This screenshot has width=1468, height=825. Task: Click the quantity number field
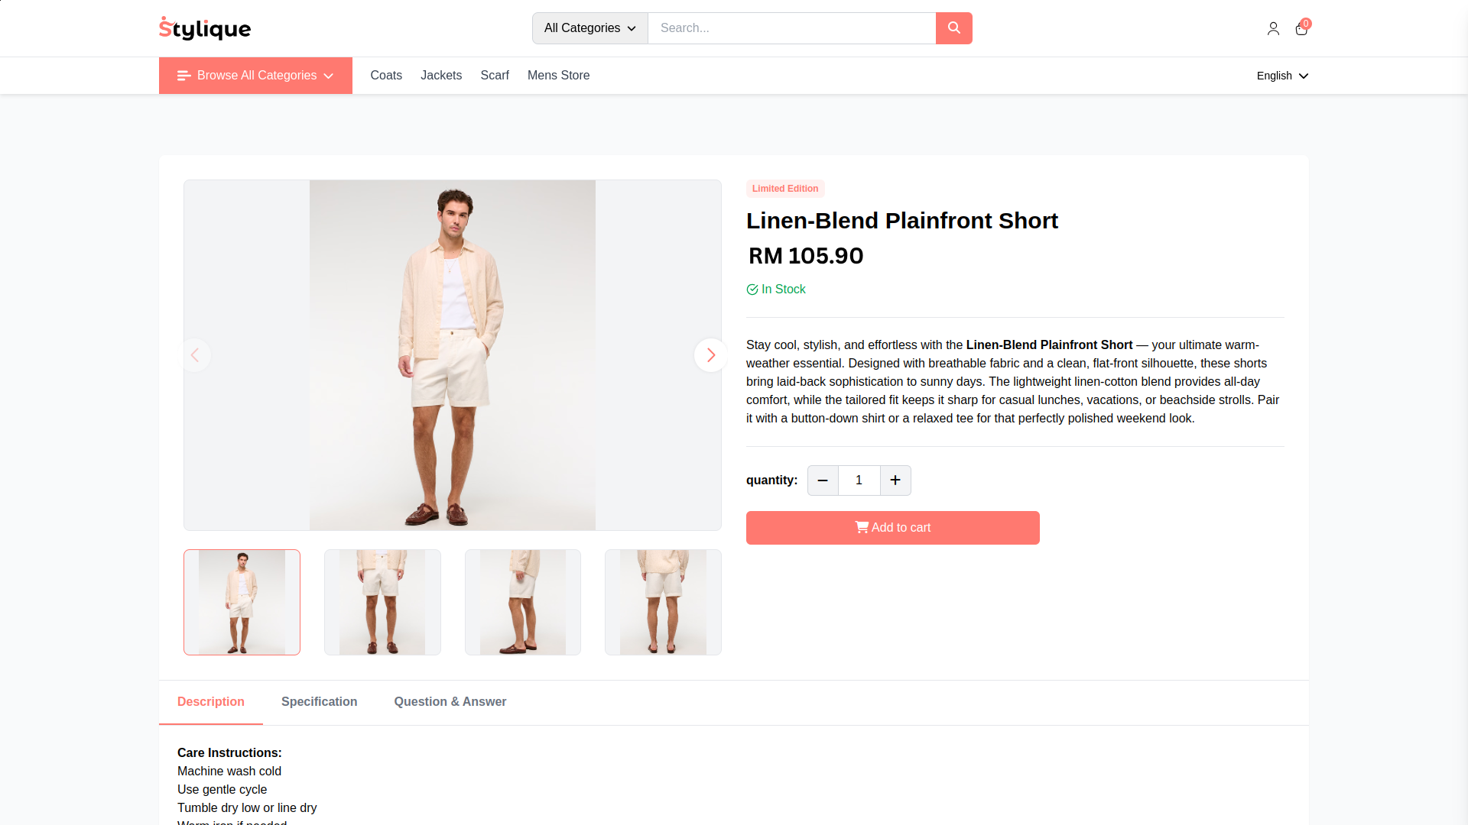coord(859,480)
